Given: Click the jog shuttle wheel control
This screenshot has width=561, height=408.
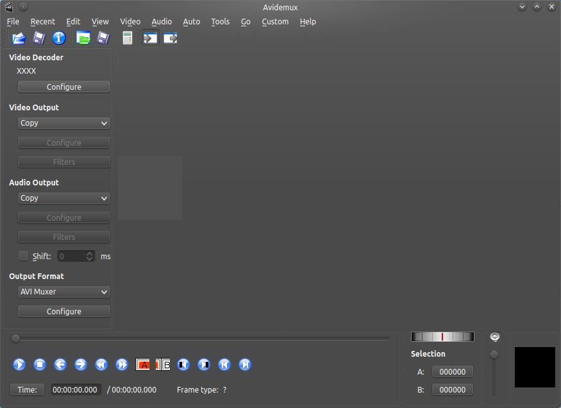Looking at the screenshot, I should pos(442,337).
